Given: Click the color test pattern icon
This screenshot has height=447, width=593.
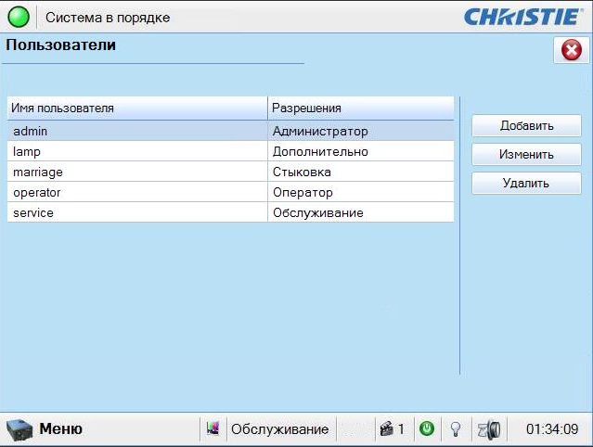Looking at the screenshot, I should pyautogui.click(x=213, y=429).
